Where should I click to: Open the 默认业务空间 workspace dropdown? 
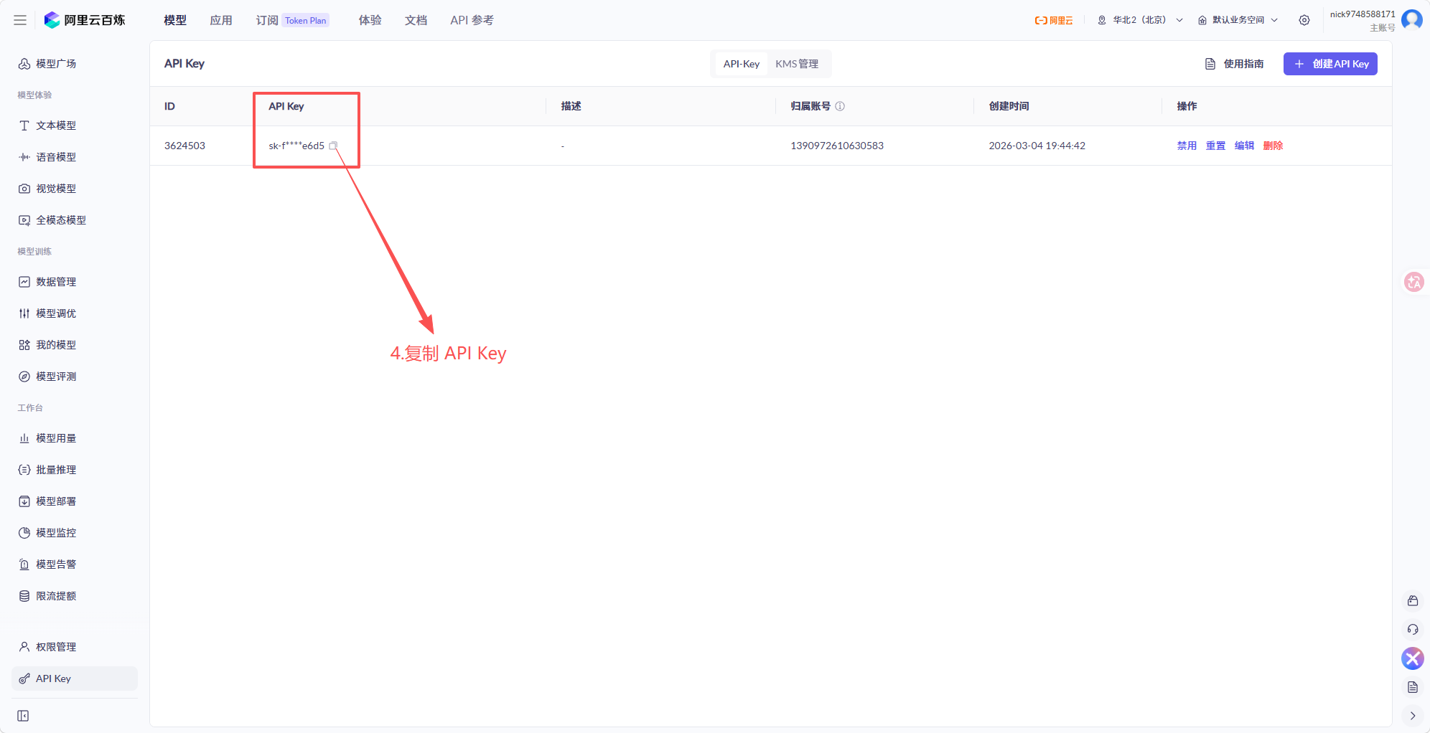[x=1238, y=20]
